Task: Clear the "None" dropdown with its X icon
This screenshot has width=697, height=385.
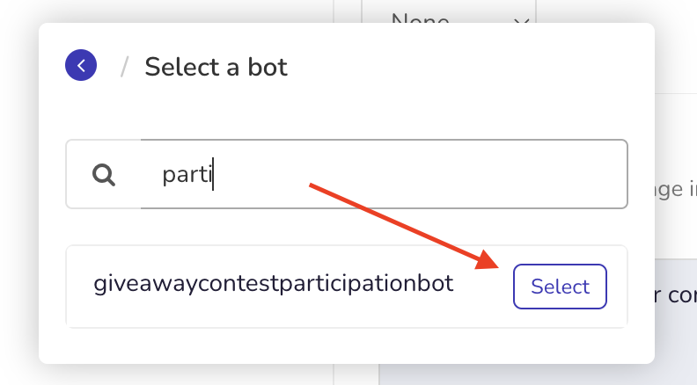Action: pos(521,20)
